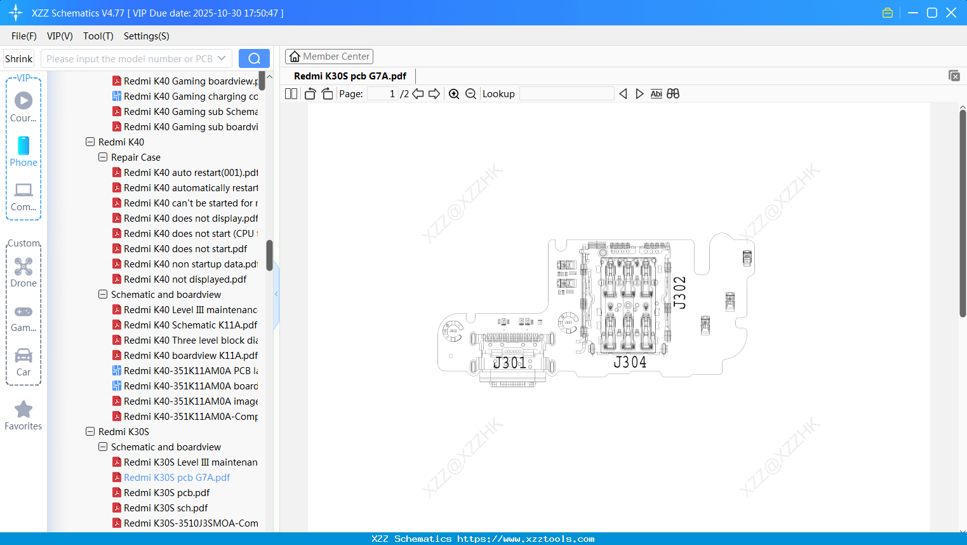Click the XZZ Schematics app logo

pos(15,13)
